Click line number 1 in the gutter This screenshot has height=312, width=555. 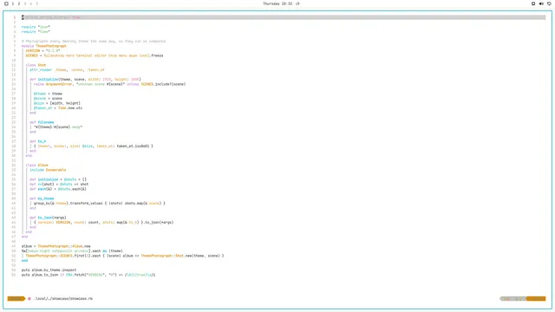pyautogui.click(x=15, y=17)
